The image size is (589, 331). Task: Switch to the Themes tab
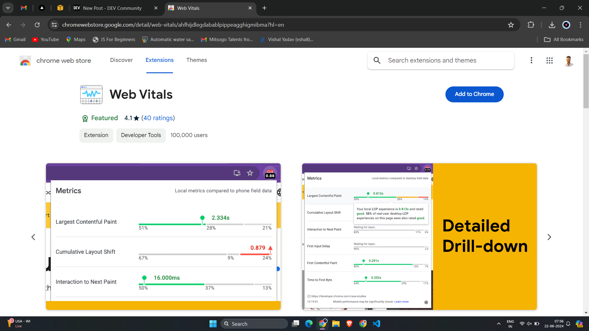(196, 60)
